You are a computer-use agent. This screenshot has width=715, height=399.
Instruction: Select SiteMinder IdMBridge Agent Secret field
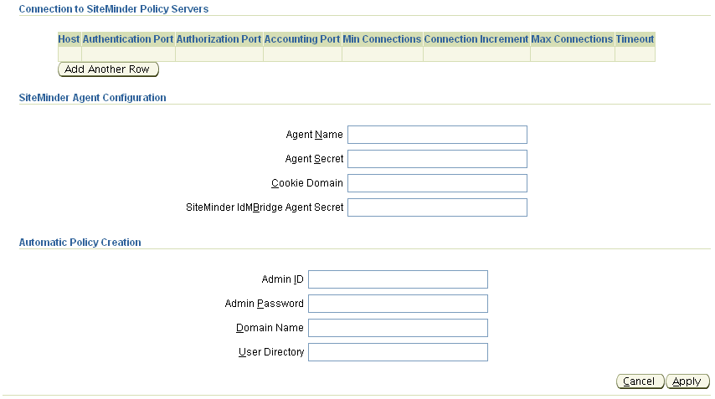(437, 207)
